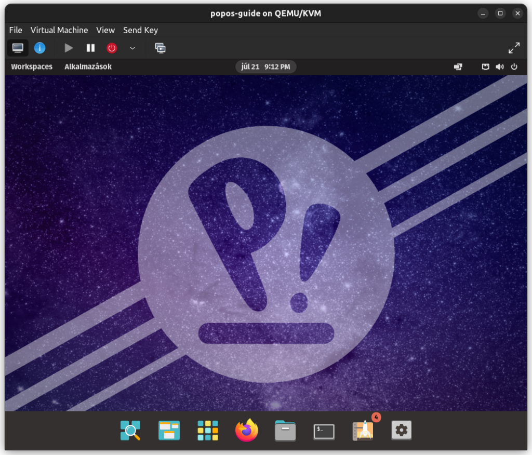Image resolution: width=532 pixels, height=455 pixels.
Task: Open the guest power menu icon
Action: point(514,66)
